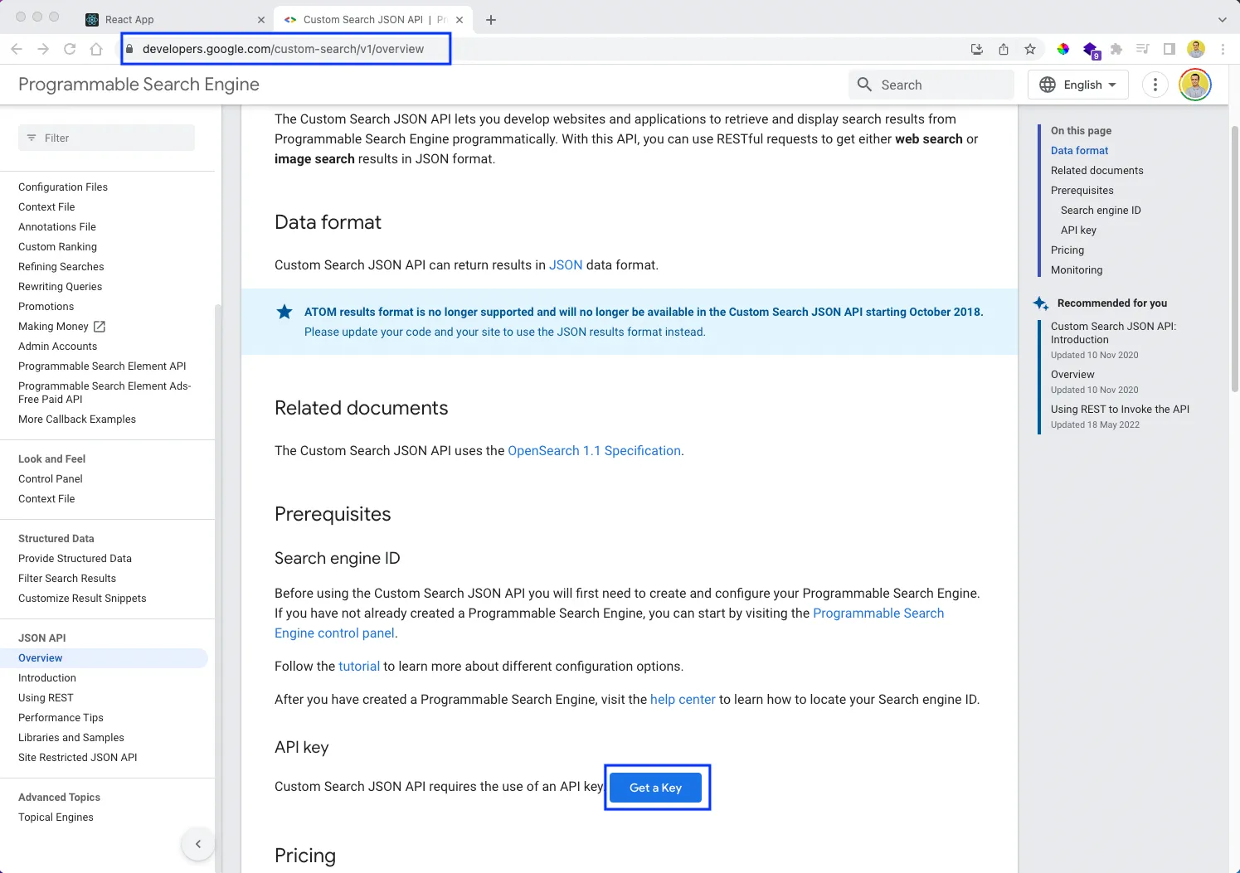Open the browser home page
The image size is (1240, 873).
coord(96,49)
